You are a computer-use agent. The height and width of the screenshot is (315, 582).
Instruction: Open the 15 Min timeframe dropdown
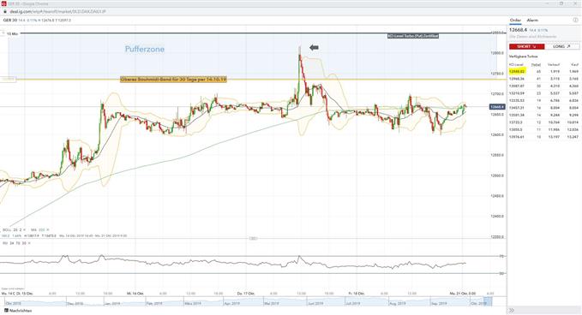coord(10,33)
